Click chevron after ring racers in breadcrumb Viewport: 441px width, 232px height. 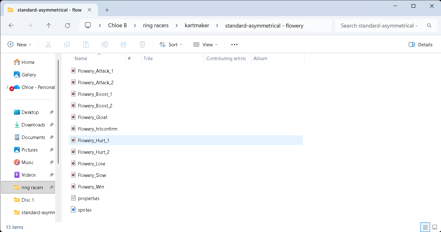coord(176,26)
